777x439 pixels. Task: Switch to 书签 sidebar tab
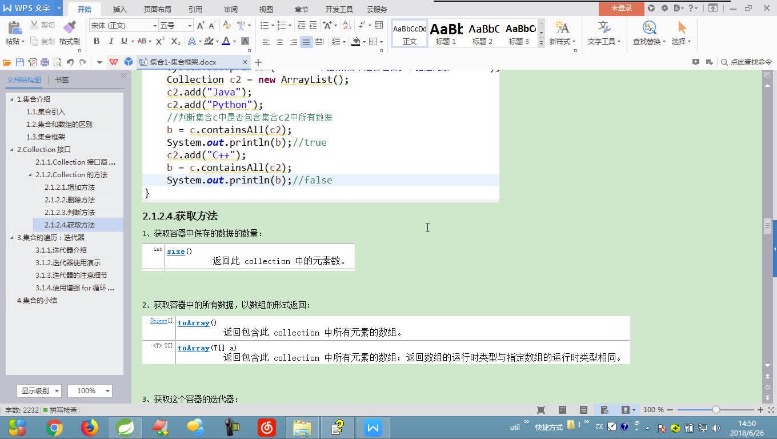(62, 80)
